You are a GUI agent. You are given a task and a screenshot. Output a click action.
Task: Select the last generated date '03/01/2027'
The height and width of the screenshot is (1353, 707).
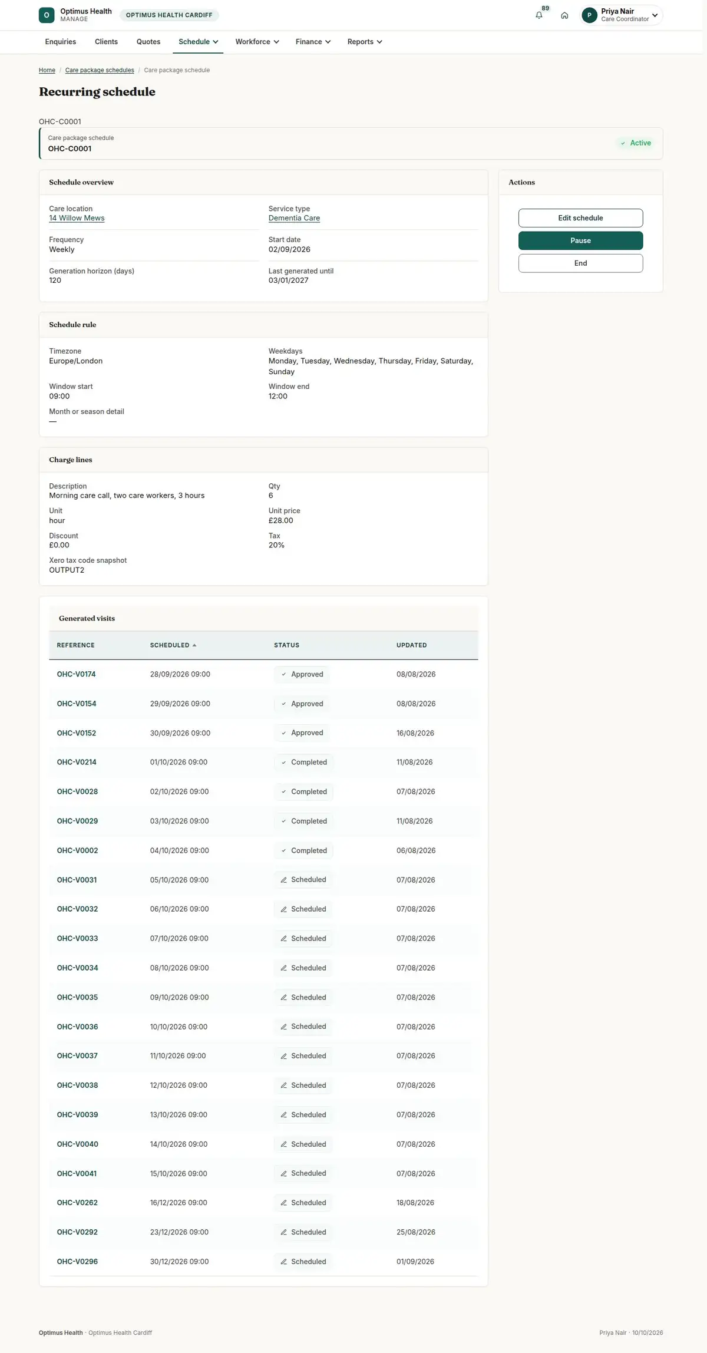click(289, 280)
